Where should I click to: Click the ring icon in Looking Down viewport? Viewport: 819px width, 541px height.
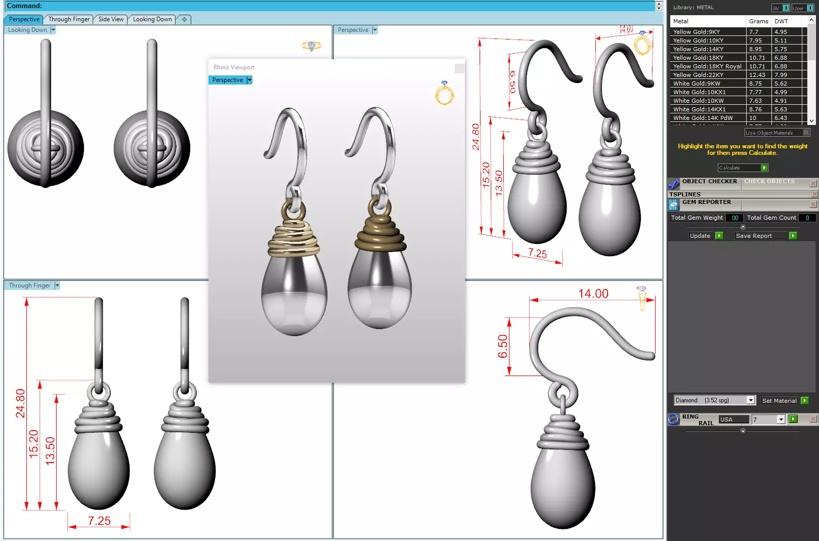[311, 46]
